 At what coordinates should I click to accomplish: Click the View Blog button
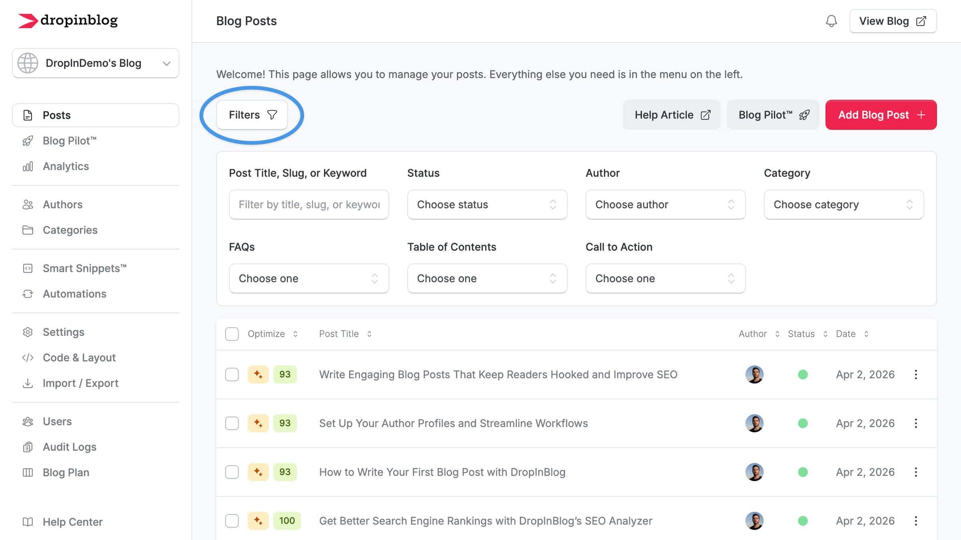(x=893, y=21)
